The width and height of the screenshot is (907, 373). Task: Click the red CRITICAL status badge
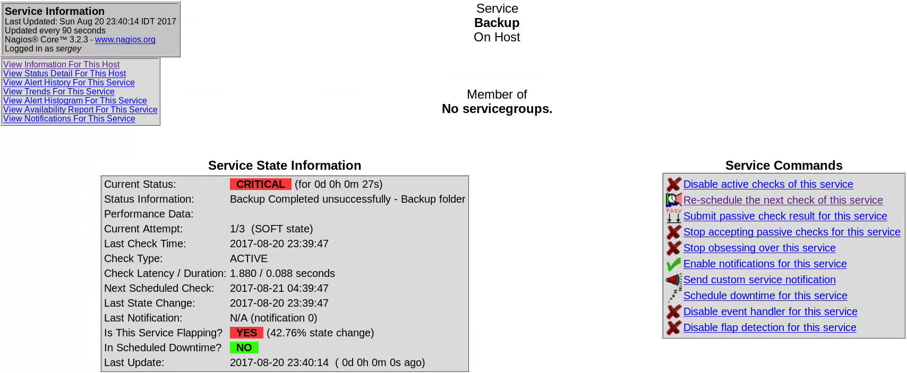pyautogui.click(x=260, y=184)
